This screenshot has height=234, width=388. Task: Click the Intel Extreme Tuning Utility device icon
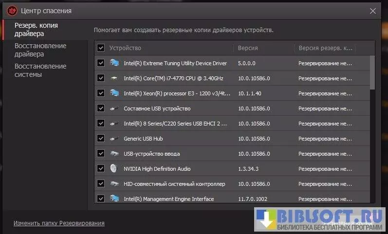tap(114, 63)
